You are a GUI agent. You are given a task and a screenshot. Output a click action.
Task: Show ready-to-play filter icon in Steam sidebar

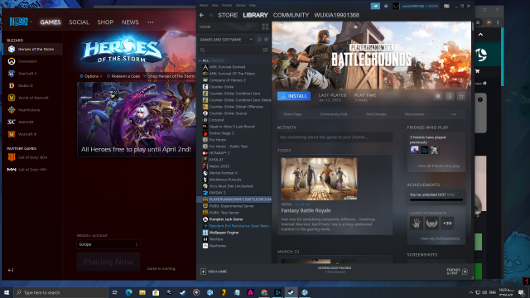coord(267,40)
